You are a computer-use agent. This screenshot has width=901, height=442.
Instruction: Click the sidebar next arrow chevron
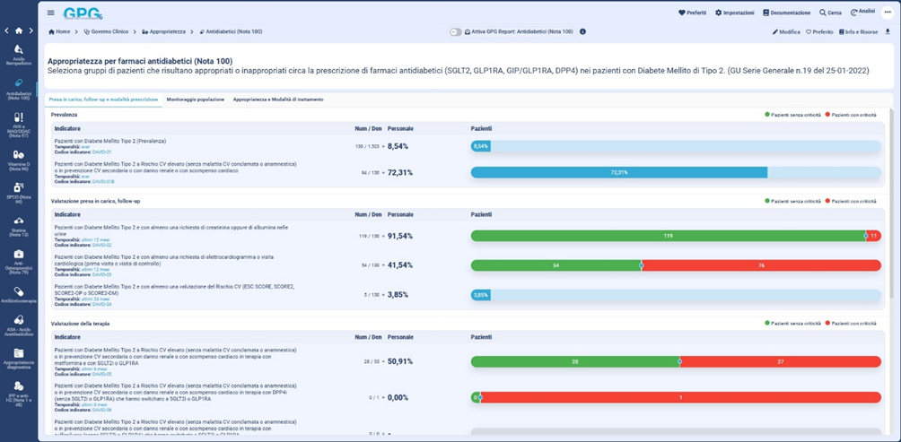[31, 30]
